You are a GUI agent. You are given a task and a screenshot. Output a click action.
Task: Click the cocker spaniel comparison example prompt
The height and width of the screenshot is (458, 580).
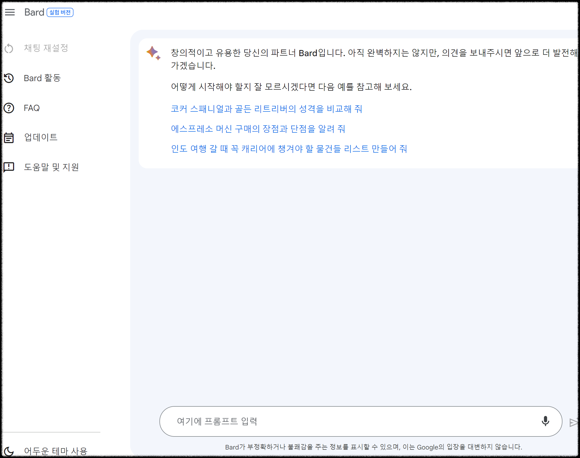(266, 109)
